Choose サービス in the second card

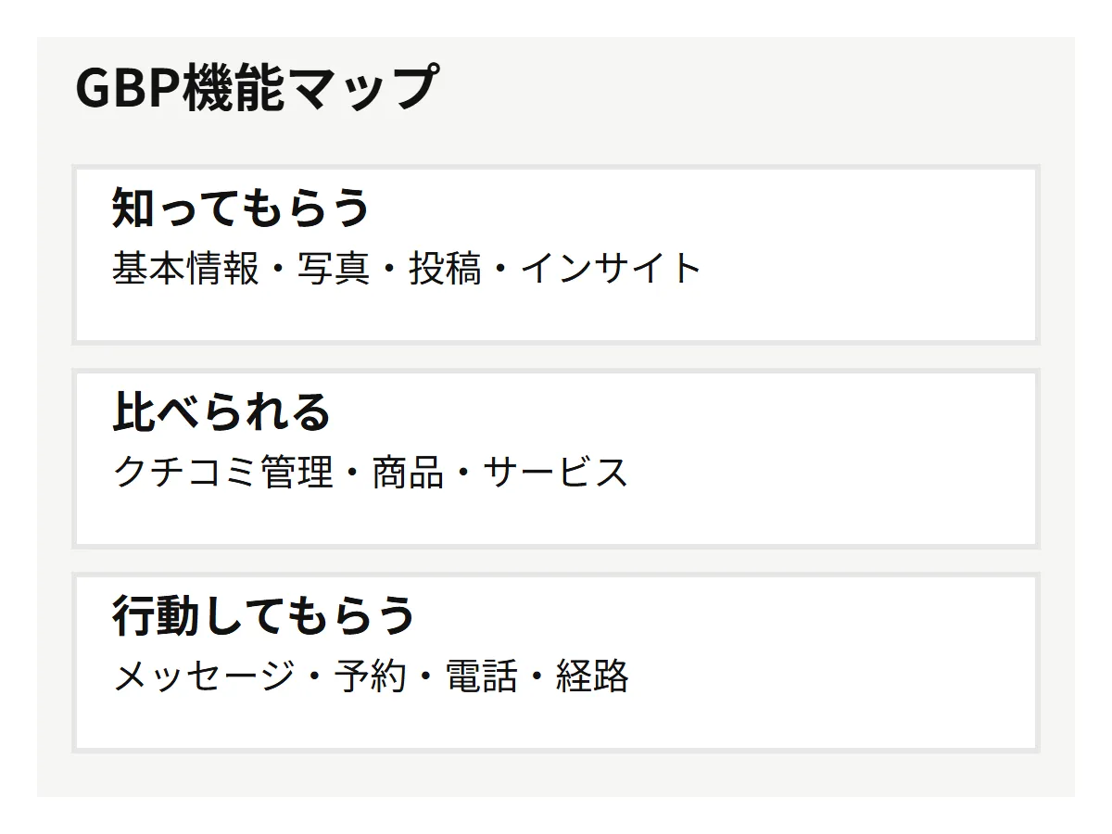click(556, 473)
